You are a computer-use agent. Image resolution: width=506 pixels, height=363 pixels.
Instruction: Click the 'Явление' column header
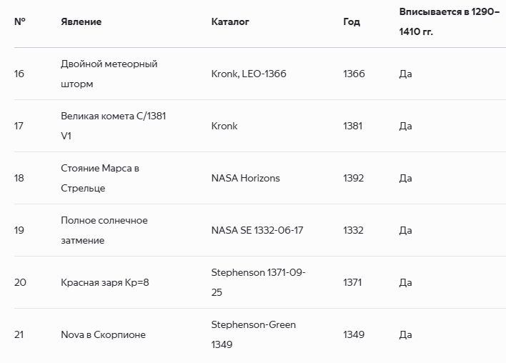pyautogui.click(x=81, y=21)
